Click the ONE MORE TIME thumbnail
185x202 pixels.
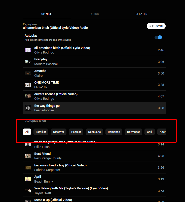pos(28,85)
